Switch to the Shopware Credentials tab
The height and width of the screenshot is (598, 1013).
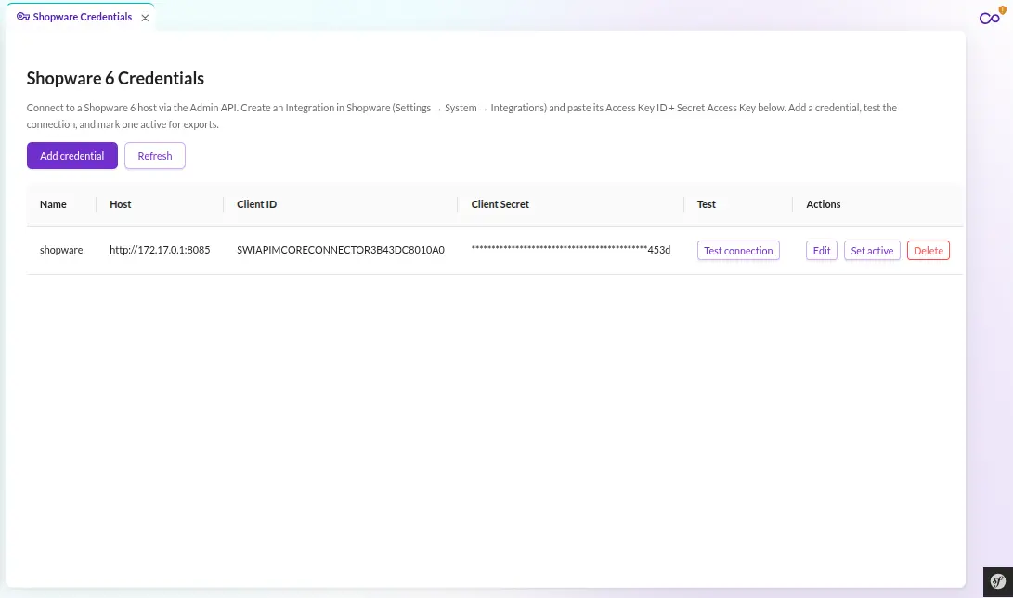pos(82,17)
